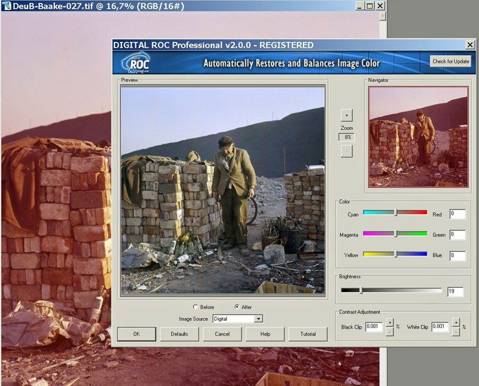Reset settings with Defaults button
This screenshot has height=386, width=479.
pos(179,334)
